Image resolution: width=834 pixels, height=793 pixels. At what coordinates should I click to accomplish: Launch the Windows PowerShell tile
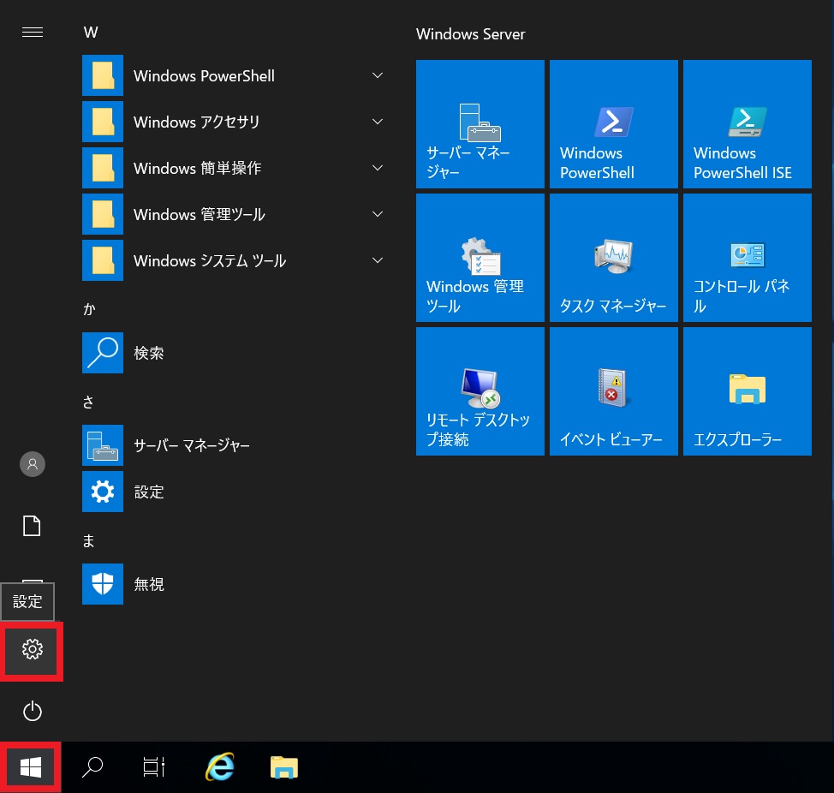613,124
